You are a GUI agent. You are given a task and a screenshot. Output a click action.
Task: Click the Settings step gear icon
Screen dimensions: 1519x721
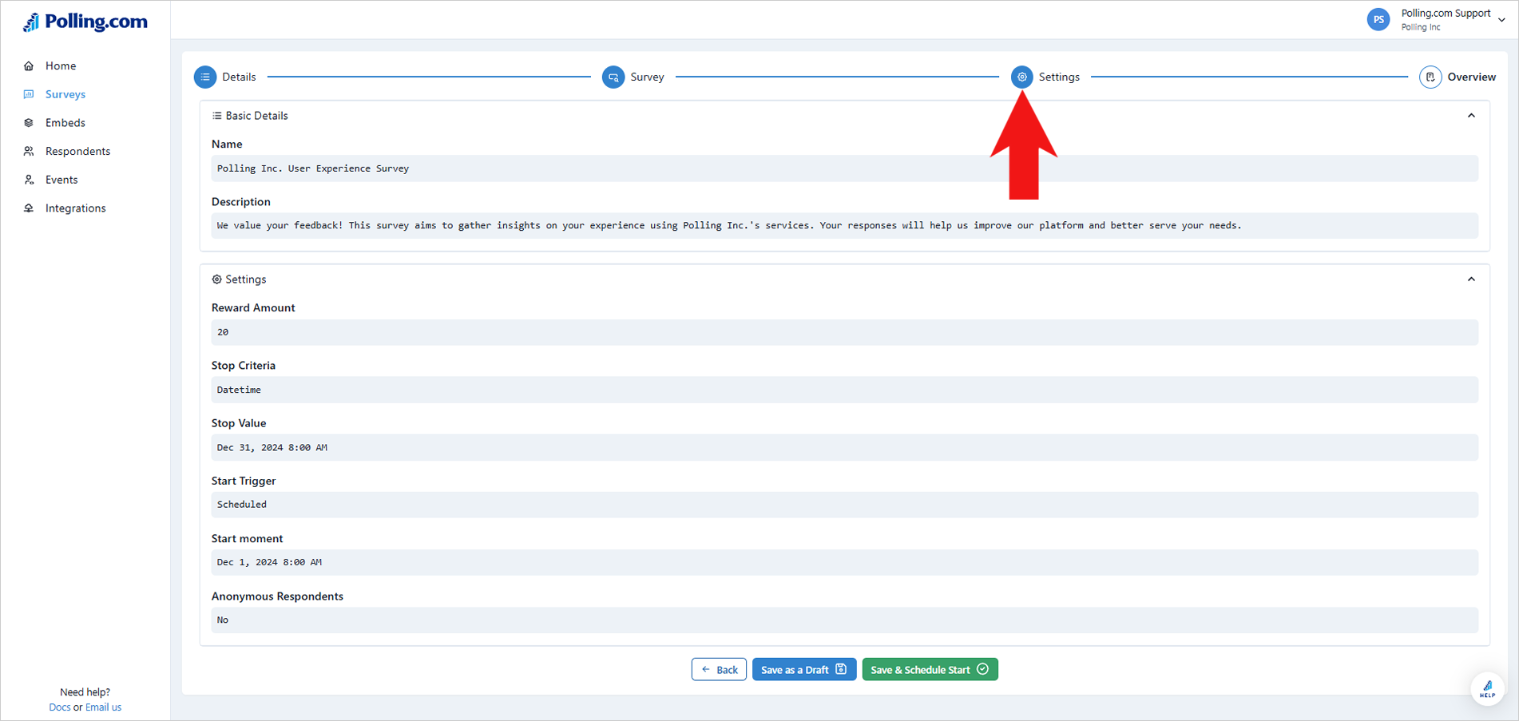coord(1022,77)
